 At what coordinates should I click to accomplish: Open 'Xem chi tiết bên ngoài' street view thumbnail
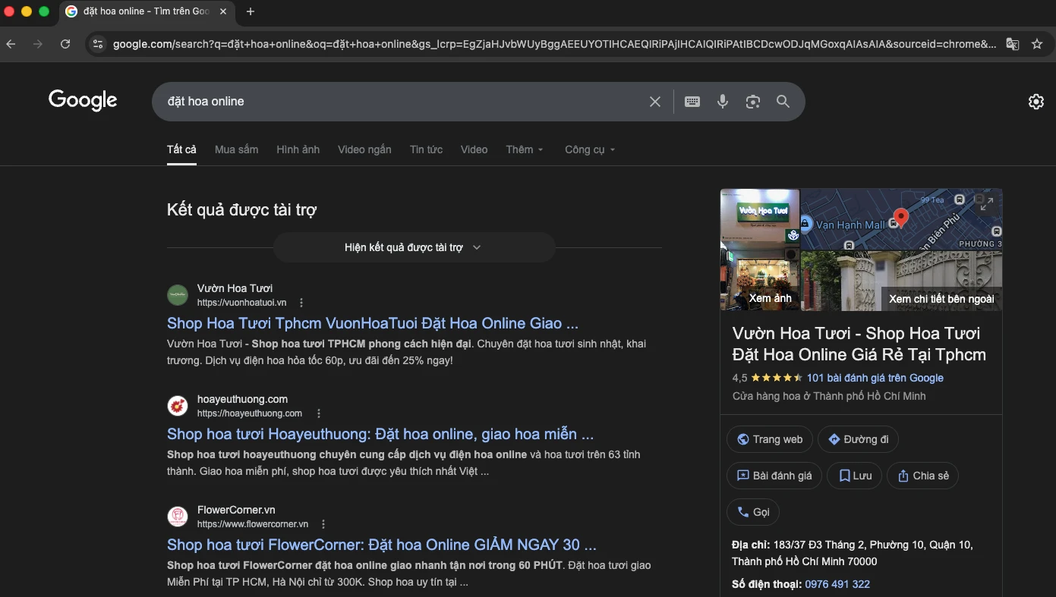(x=902, y=281)
